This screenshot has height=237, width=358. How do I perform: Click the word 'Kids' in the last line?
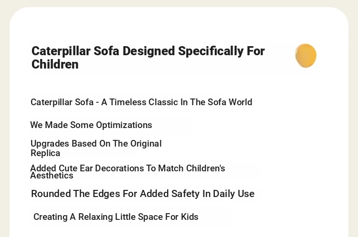pyautogui.click(x=190, y=217)
